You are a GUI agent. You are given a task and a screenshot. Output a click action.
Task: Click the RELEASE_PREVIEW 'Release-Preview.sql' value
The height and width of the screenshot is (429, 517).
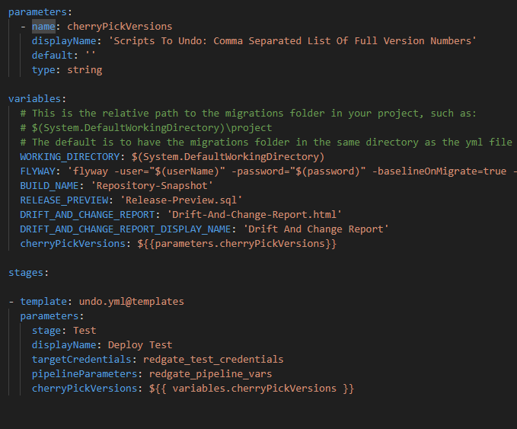point(181,200)
